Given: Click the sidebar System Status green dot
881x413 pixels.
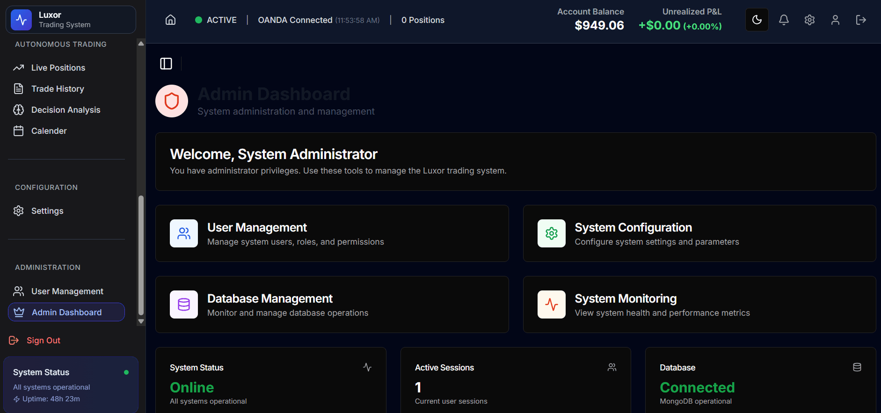Looking at the screenshot, I should point(126,372).
